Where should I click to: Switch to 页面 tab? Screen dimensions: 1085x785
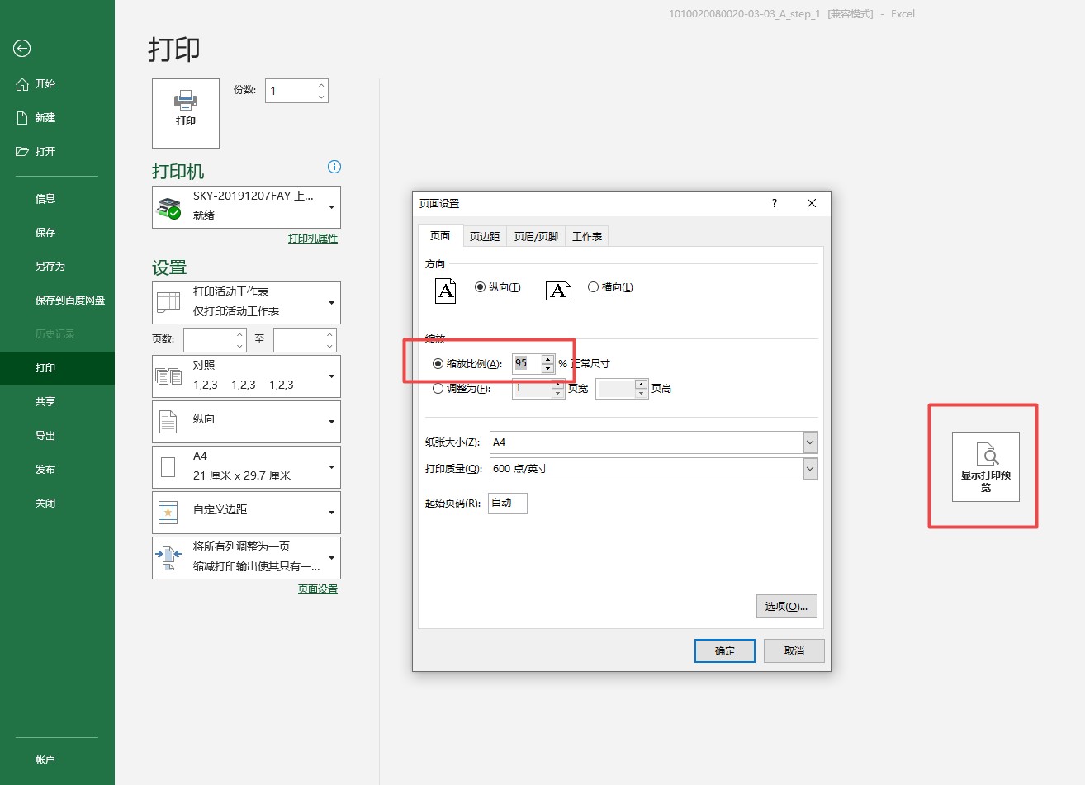440,236
